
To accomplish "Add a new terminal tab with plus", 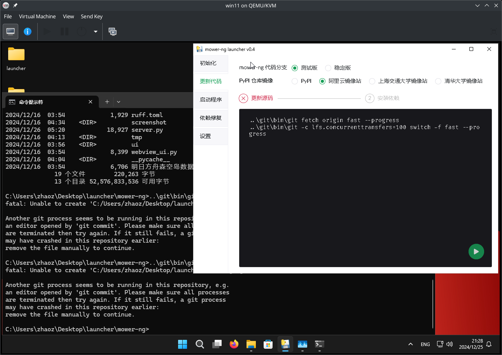I will (107, 102).
